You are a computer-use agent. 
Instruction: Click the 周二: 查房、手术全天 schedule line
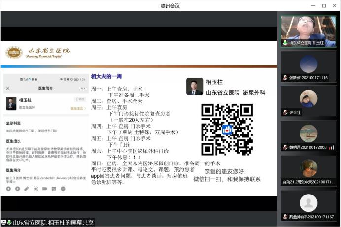pos(117,101)
